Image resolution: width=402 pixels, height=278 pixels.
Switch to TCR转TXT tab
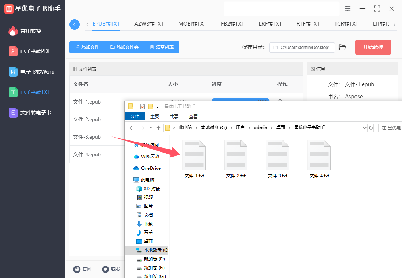pos(346,24)
